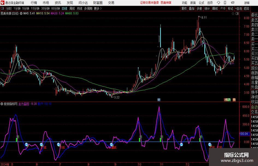Switch to 分时 period
Viewport: 258px width, 166px height.
9,8
